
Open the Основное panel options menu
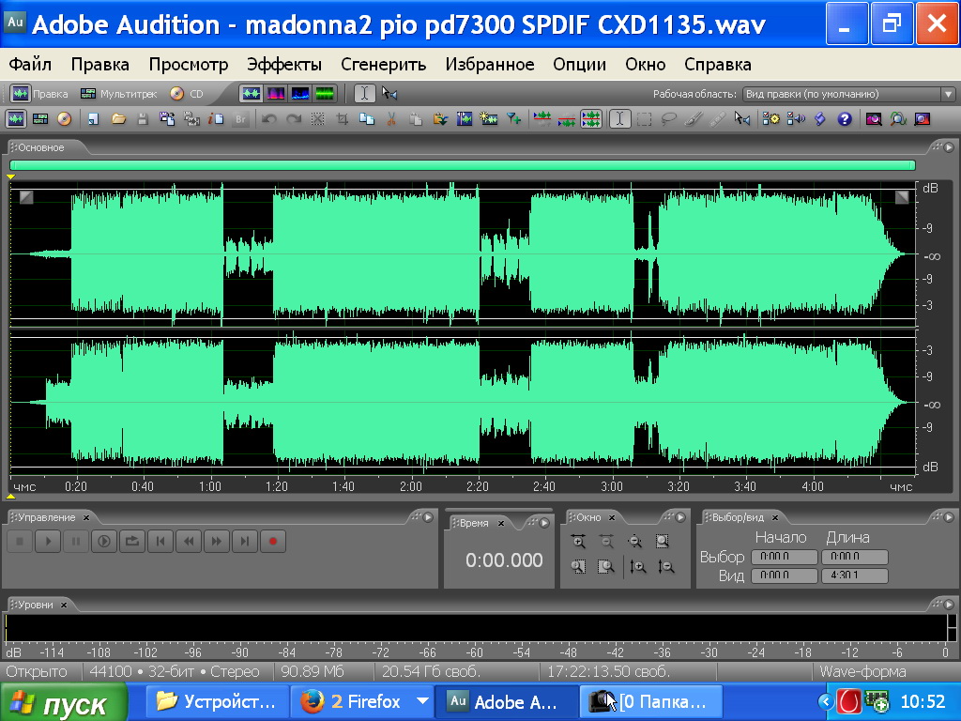click(949, 147)
